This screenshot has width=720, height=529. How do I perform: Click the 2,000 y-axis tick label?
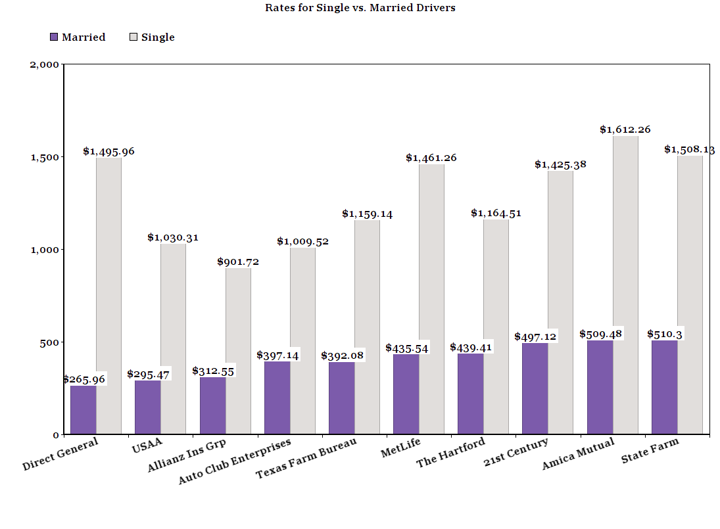pyautogui.click(x=45, y=64)
